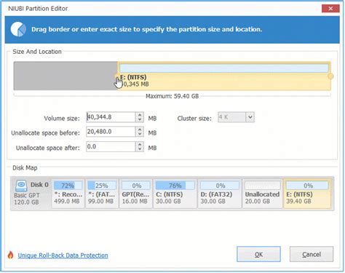Screen dimensions: 345x273
Task: Click the Unallocate space after field
Action: [111, 147]
